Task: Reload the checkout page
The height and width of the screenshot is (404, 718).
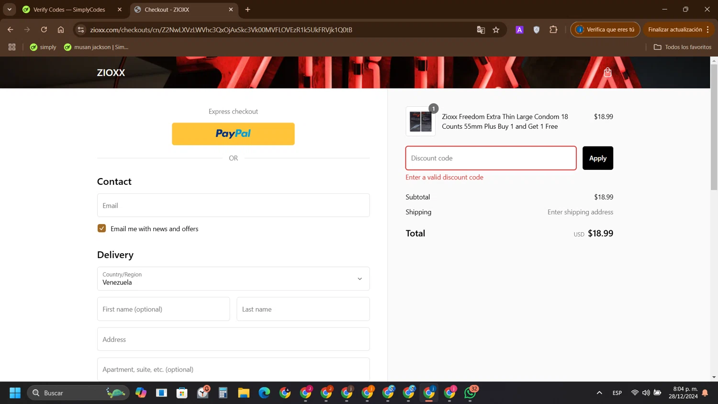Action: coord(44,30)
